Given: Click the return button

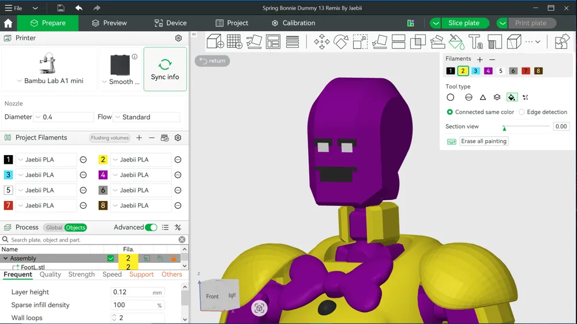Looking at the screenshot, I should click(x=212, y=61).
